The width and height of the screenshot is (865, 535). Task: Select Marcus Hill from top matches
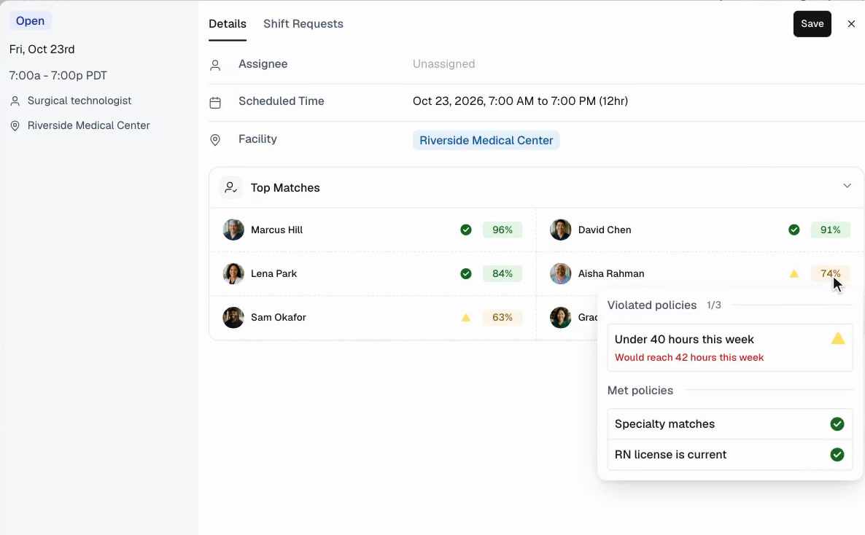coord(276,230)
